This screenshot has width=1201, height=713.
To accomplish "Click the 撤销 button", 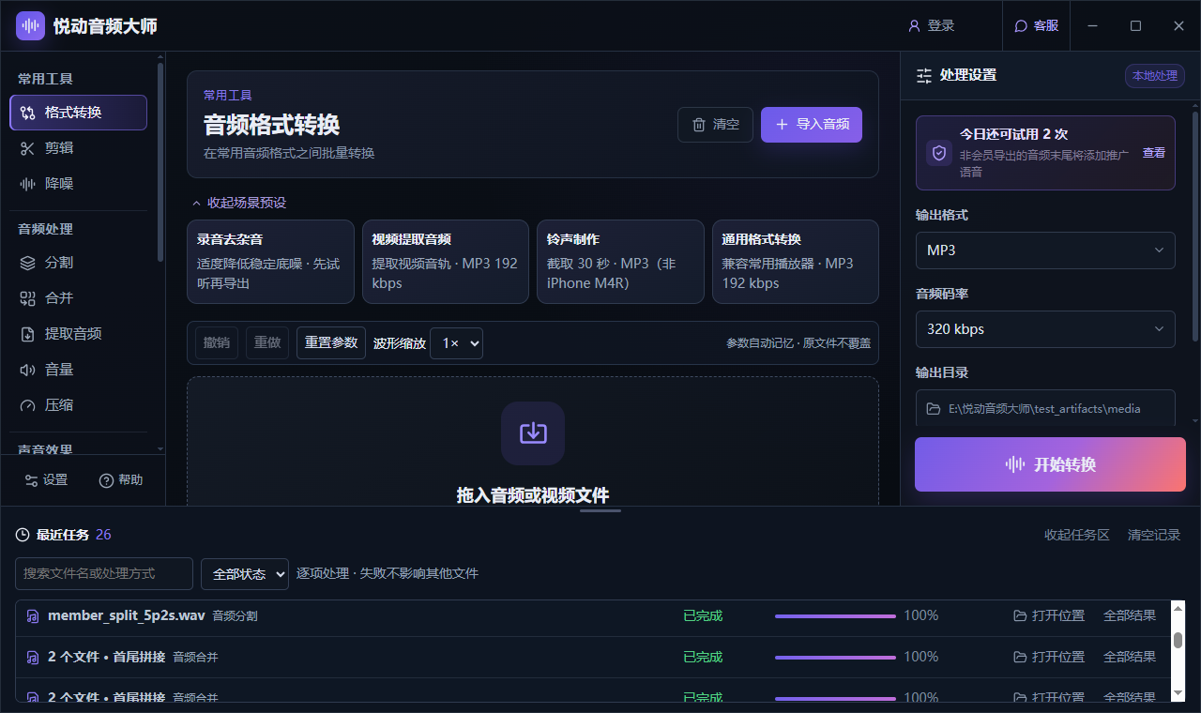I will click(x=217, y=343).
